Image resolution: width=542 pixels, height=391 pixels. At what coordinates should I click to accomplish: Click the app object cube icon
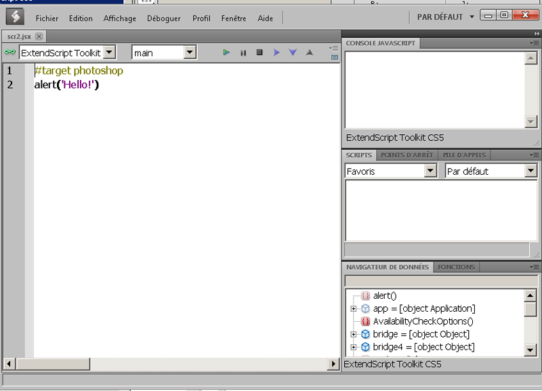coord(365,308)
